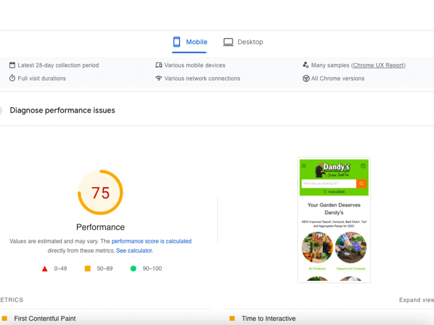This screenshot has width=434, height=325.
Task: Click the green circle 90–100 legend icon
Action: [x=133, y=269]
